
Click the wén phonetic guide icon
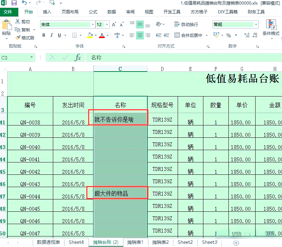pos(117,35)
